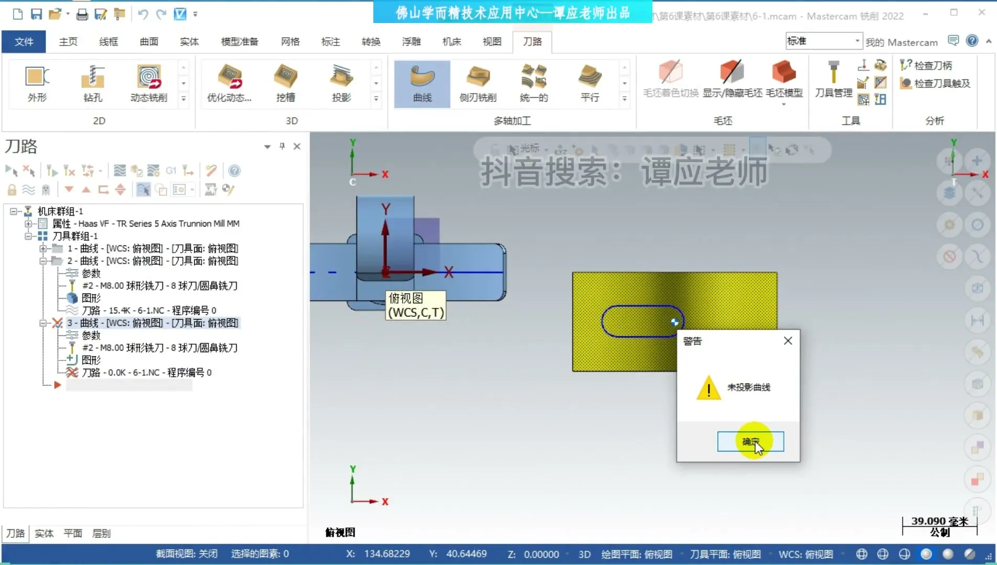This screenshot has height=565, width=997.
Task: Open the 标准 configuration dropdown
Action: (x=857, y=40)
